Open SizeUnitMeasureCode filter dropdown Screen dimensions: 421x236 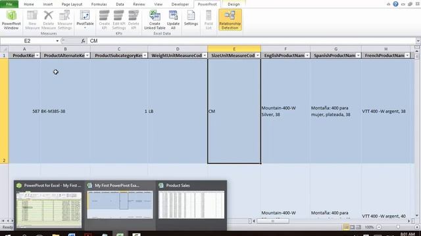click(257, 55)
